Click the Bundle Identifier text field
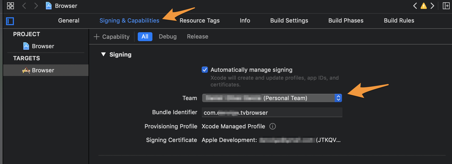452x164 pixels. [x=272, y=113]
